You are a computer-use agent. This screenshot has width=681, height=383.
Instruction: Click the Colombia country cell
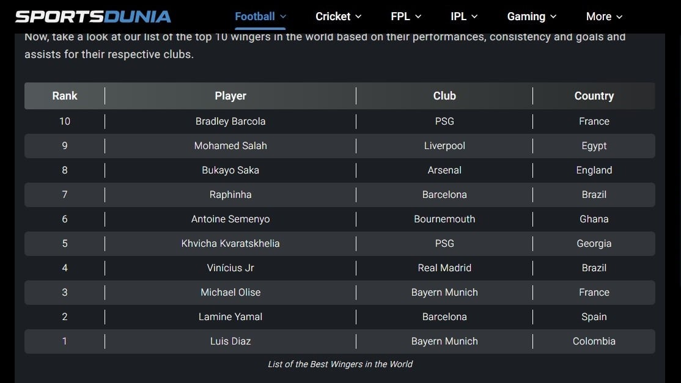(x=594, y=341)
